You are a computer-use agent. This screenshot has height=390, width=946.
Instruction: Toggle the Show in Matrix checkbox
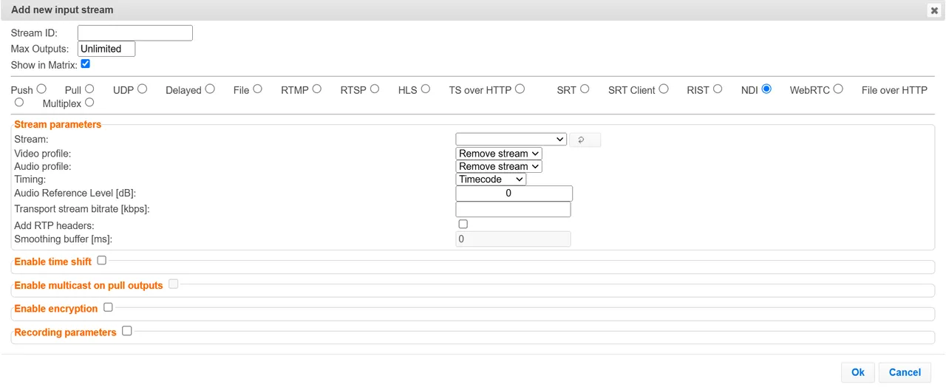point(85,64)
